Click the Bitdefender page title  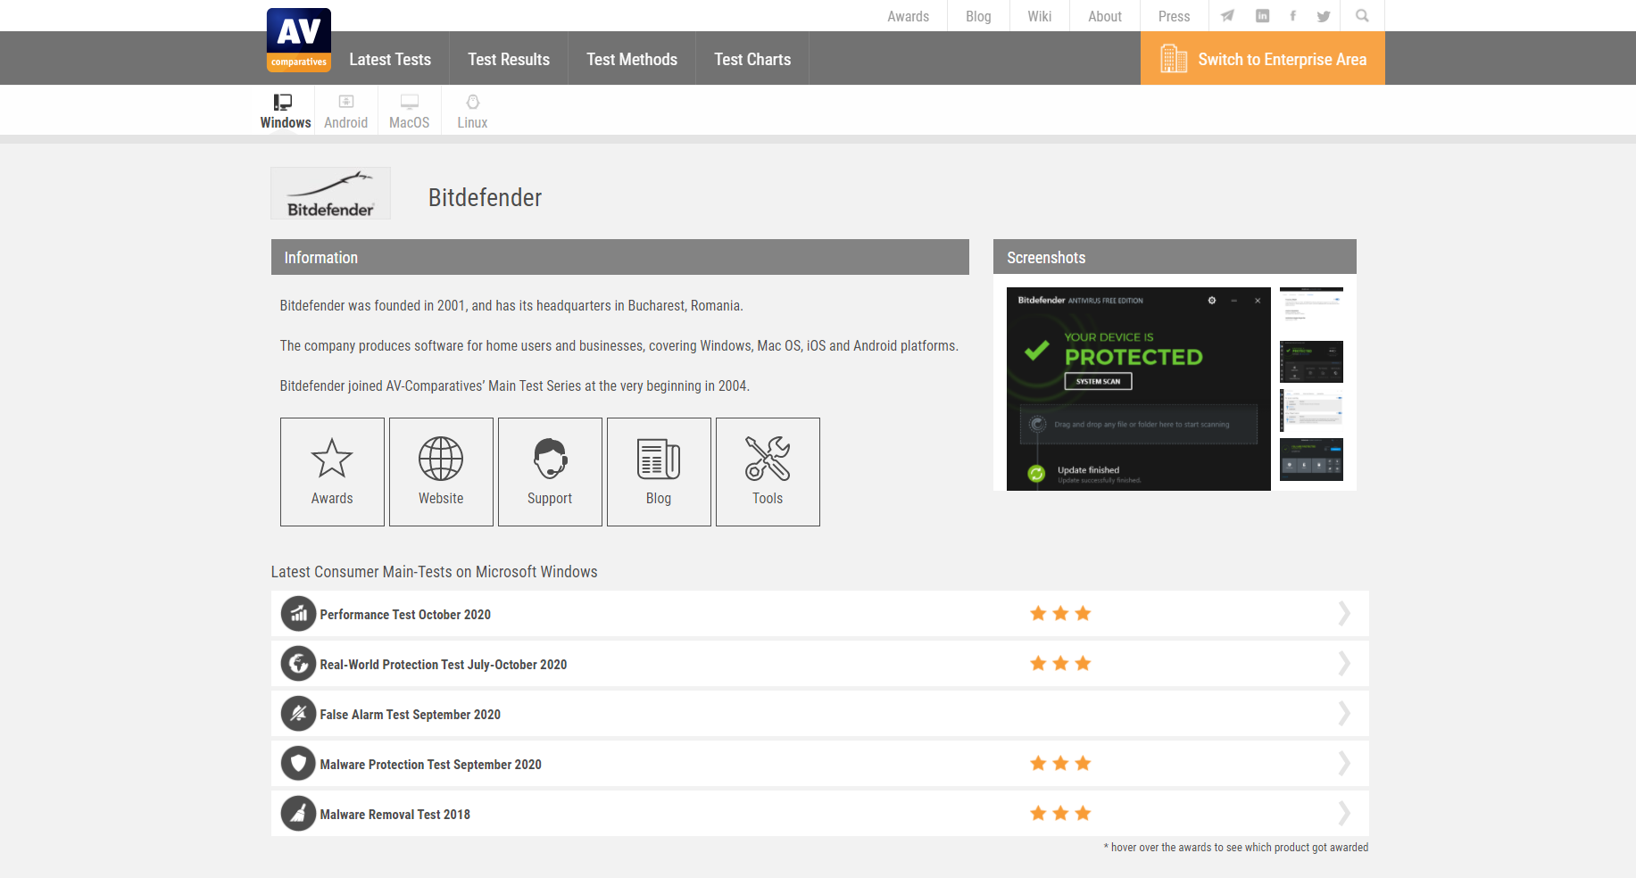click(x=485, y=197)
